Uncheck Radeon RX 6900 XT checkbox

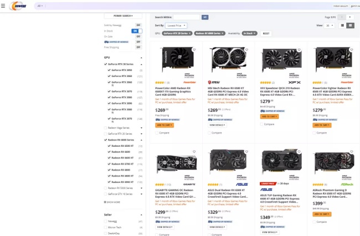pyautogui.click(x=109, y=182)
